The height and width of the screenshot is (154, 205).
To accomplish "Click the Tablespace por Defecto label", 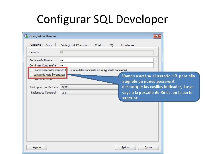I will pos(44,87).
